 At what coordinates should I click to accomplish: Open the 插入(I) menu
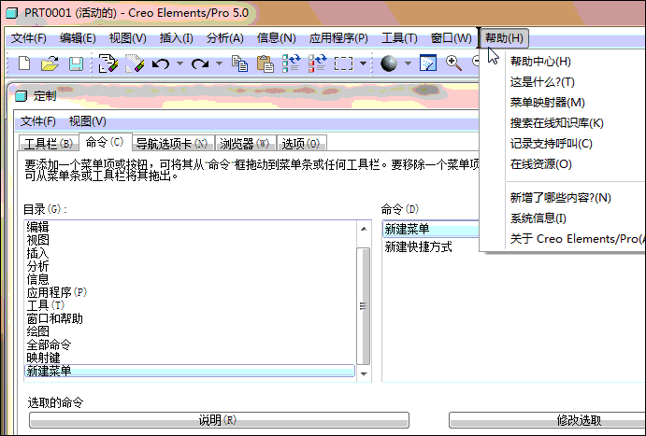177,38
